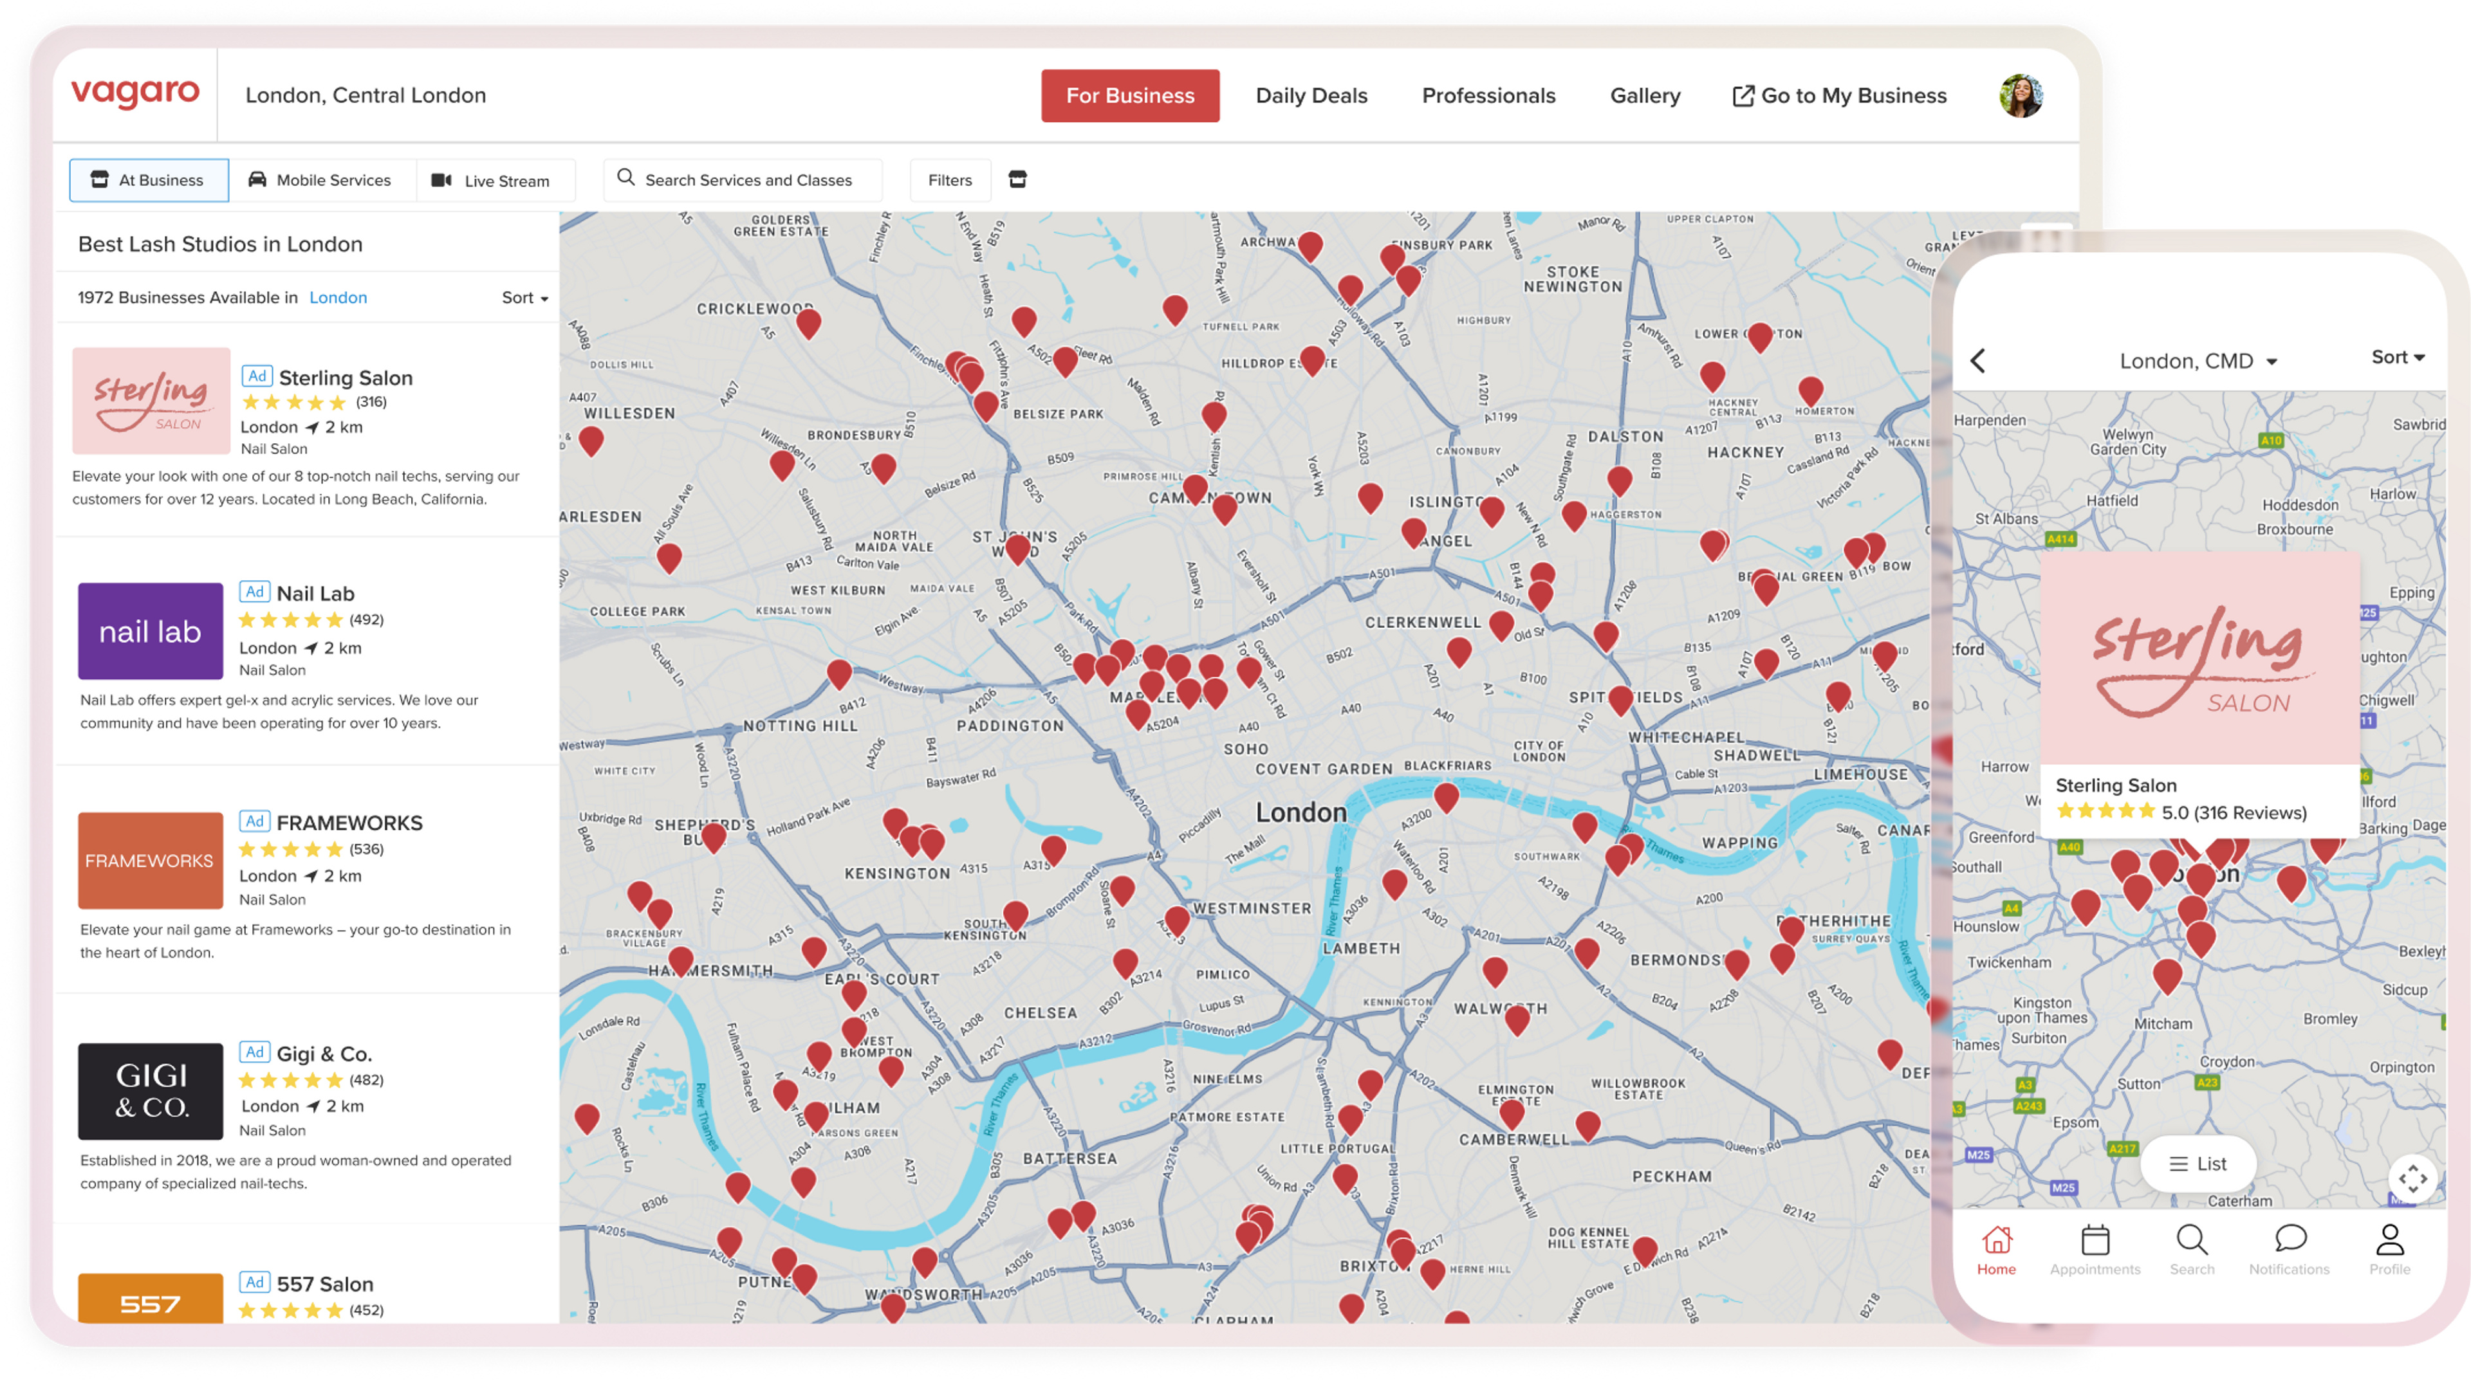Click the 'Elevate your nail game at Frameworks' description
The image size is (2471, 1381).
click(x=295, y=941)
